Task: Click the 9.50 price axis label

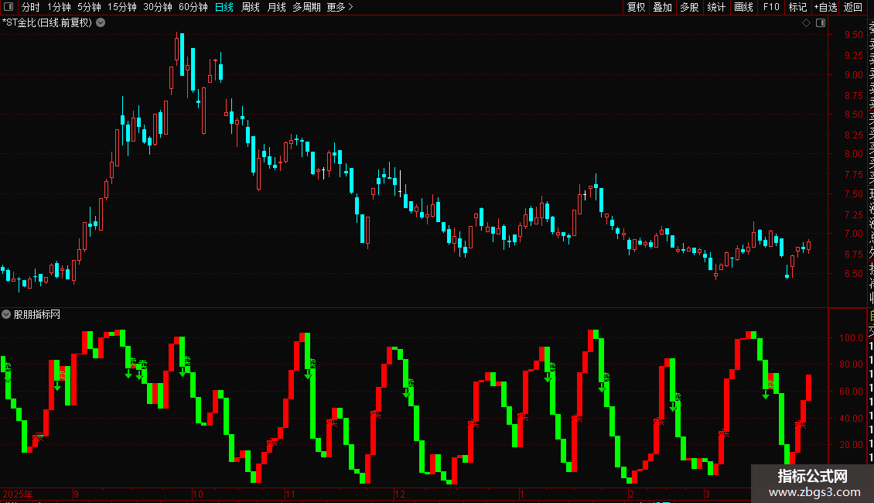Action: click(x=853, y=35)
